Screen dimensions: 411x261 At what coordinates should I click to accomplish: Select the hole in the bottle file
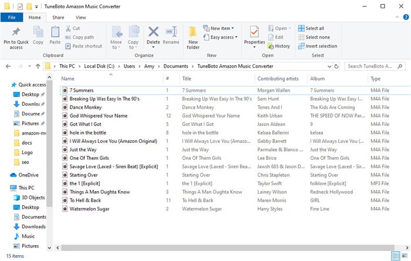88,132
